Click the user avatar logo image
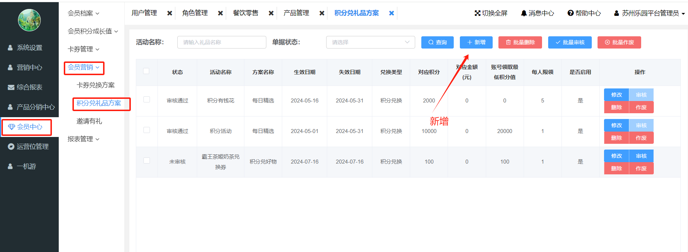 [29, 20]
